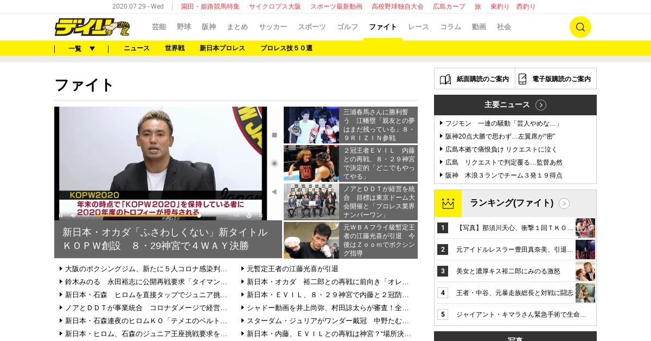
Task: Open the ゴルフ navigation tab
Action: pyautogui.click(x=347, y=27)
